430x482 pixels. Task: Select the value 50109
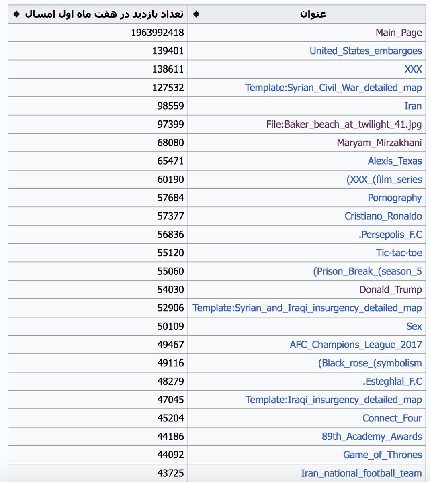[171, 327]
